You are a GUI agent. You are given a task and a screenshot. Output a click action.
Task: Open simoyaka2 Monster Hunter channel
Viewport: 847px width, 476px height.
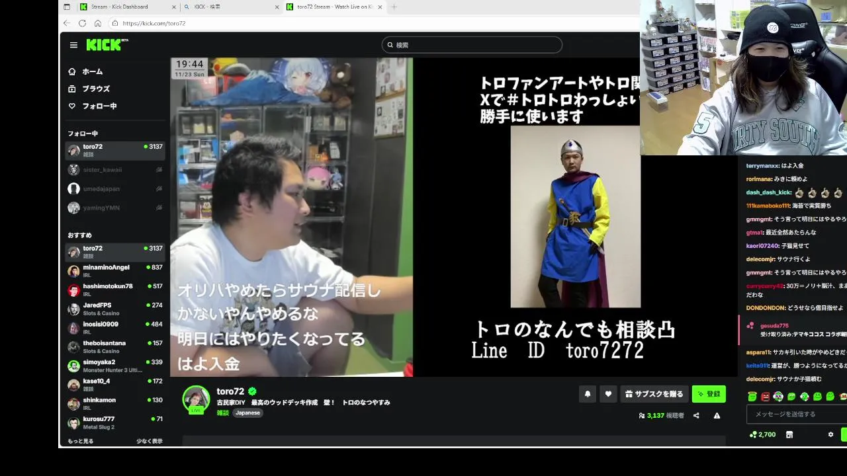pyautogui.click(x=115, y=366)
